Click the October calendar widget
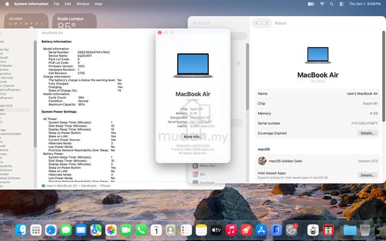This screenshot has height=241, width=386. [27, 20]
